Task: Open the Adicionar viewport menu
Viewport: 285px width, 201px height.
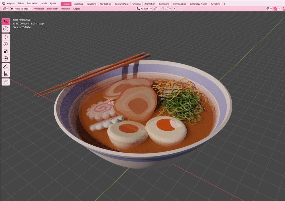Action: click(x=66, y=9)
